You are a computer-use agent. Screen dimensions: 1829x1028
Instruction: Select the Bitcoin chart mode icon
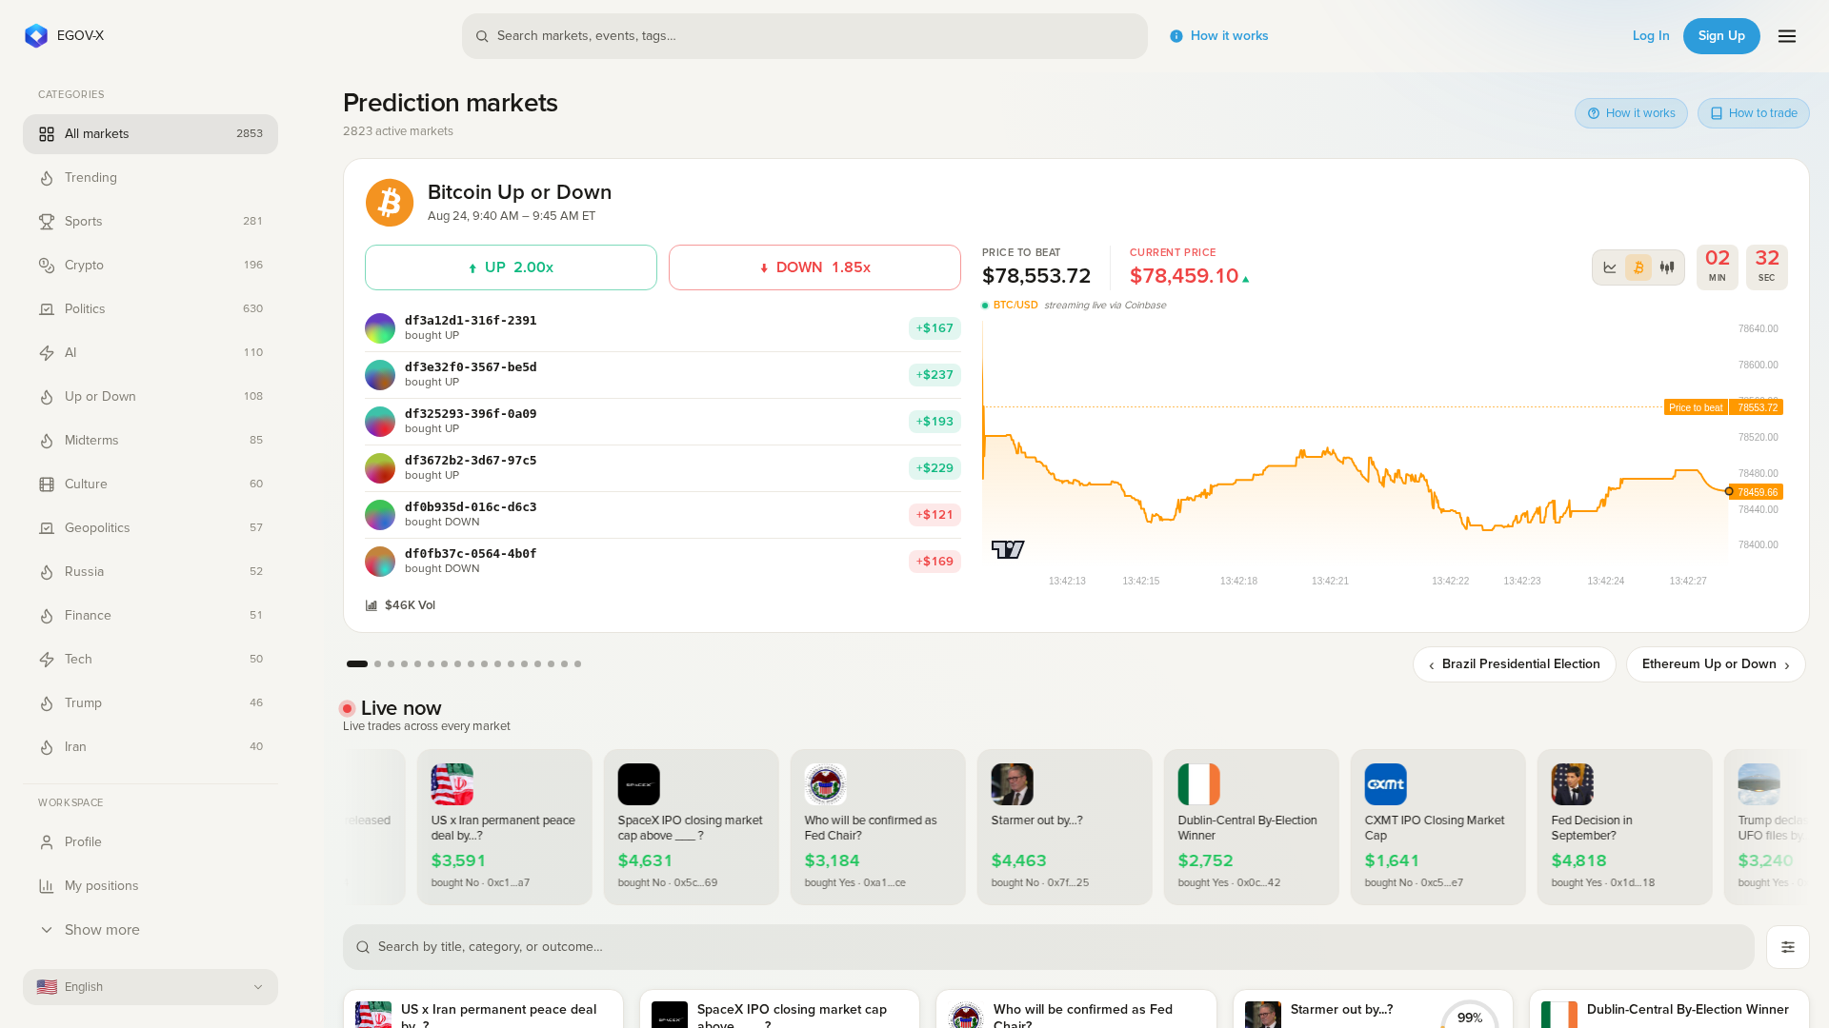1638,267
